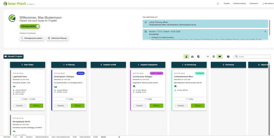Show team projects (group icon)
This screenshot has height=138, width=274.
pos(192,57)
